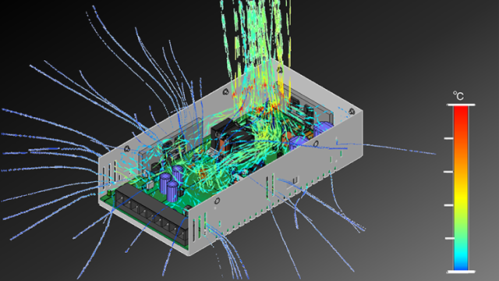Screen dimensions: 499x281
Task: Pick the blue bottom of temperature scale
Action: point(461,264)
